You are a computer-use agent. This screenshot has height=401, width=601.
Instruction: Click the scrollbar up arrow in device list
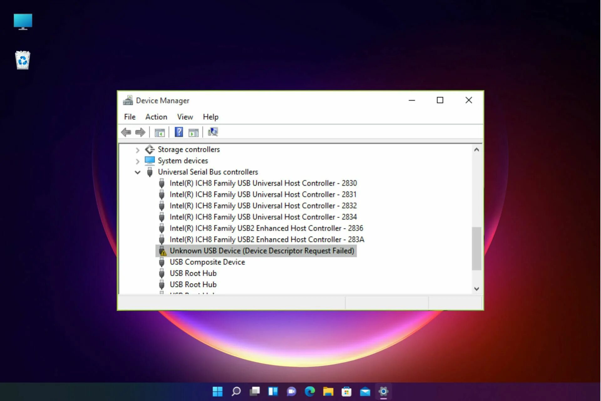476,150
